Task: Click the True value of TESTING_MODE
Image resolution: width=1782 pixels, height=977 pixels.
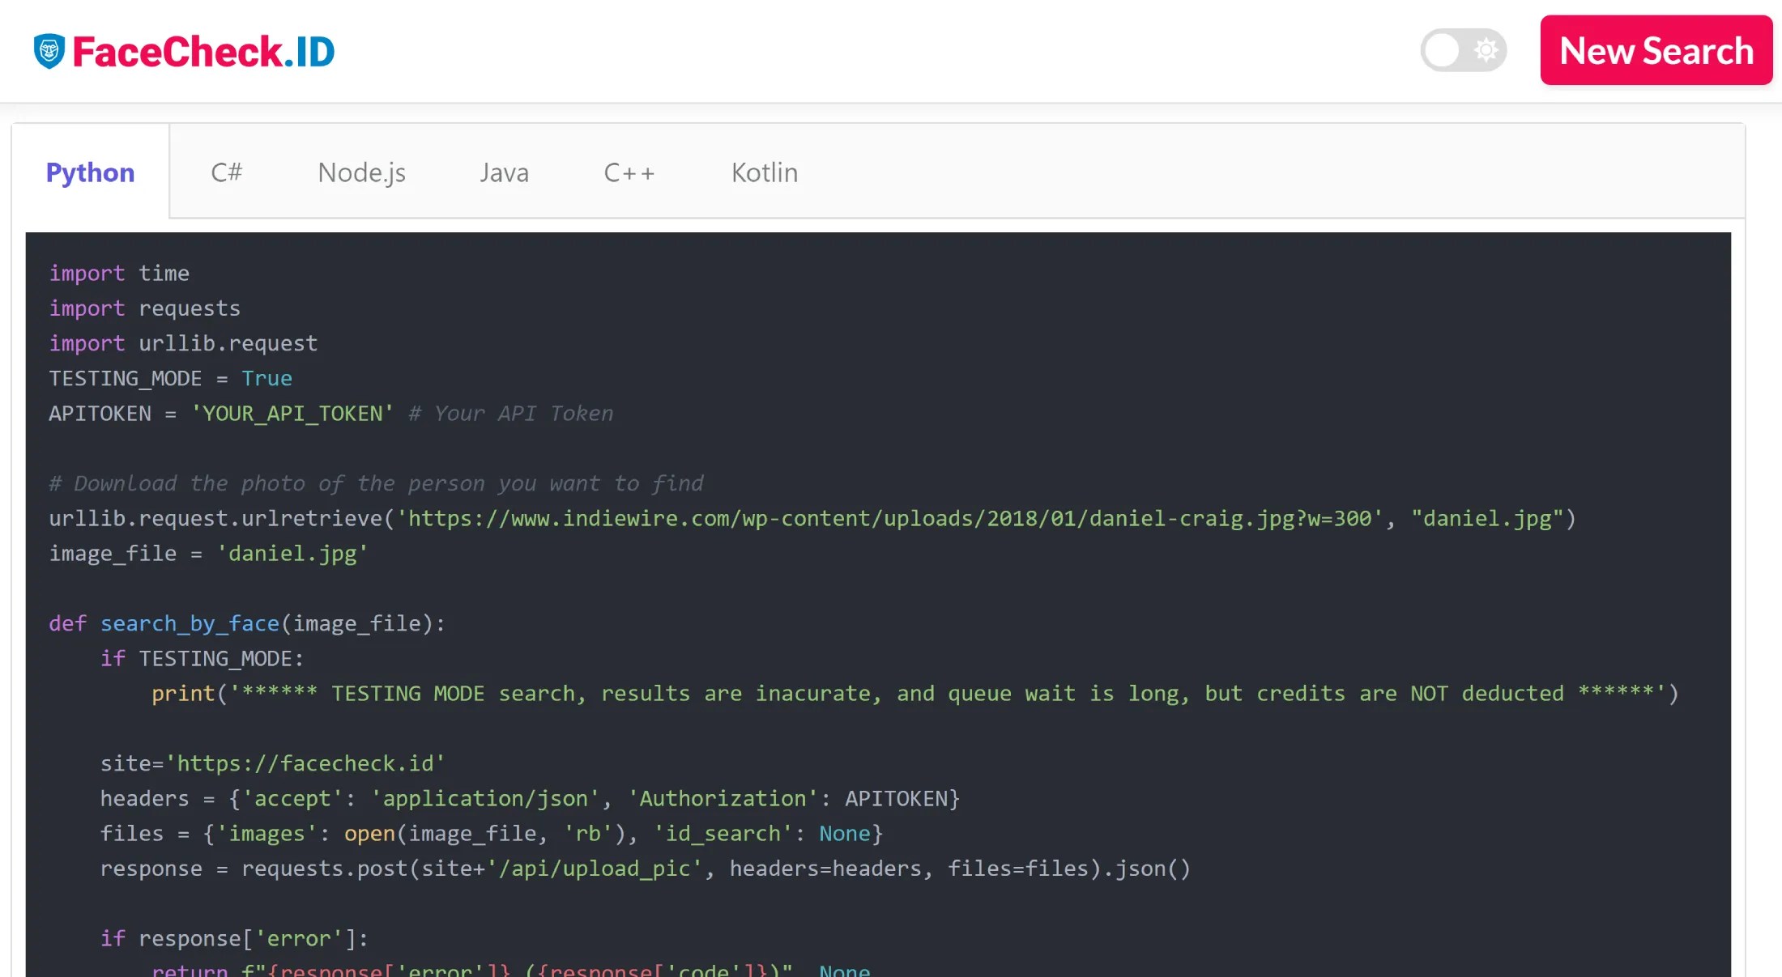Action: [266, 379]
